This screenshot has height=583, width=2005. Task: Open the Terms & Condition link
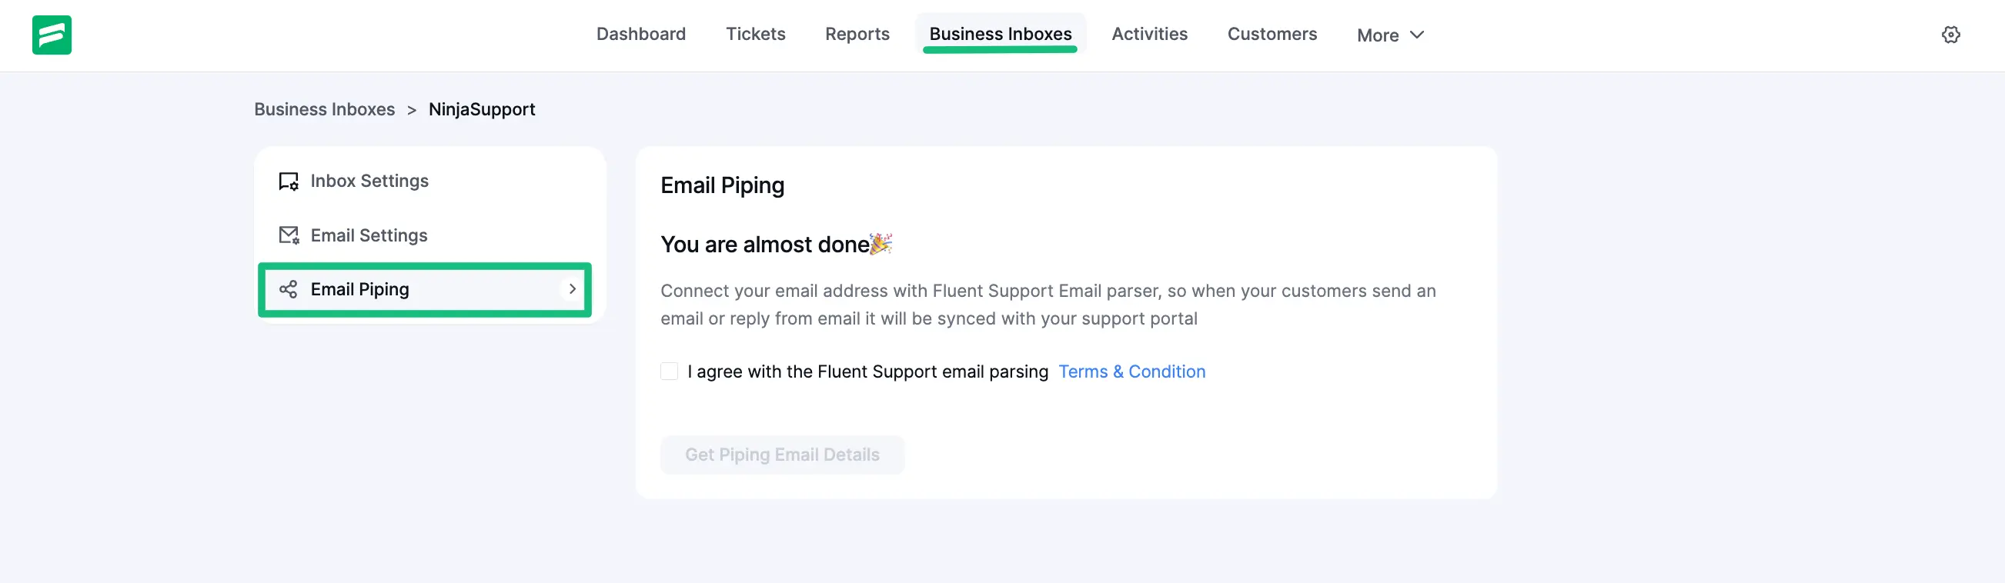tap(1131, 371)
